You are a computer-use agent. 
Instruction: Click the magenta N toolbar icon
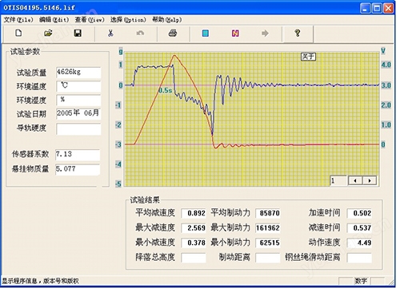coord(235,34)
